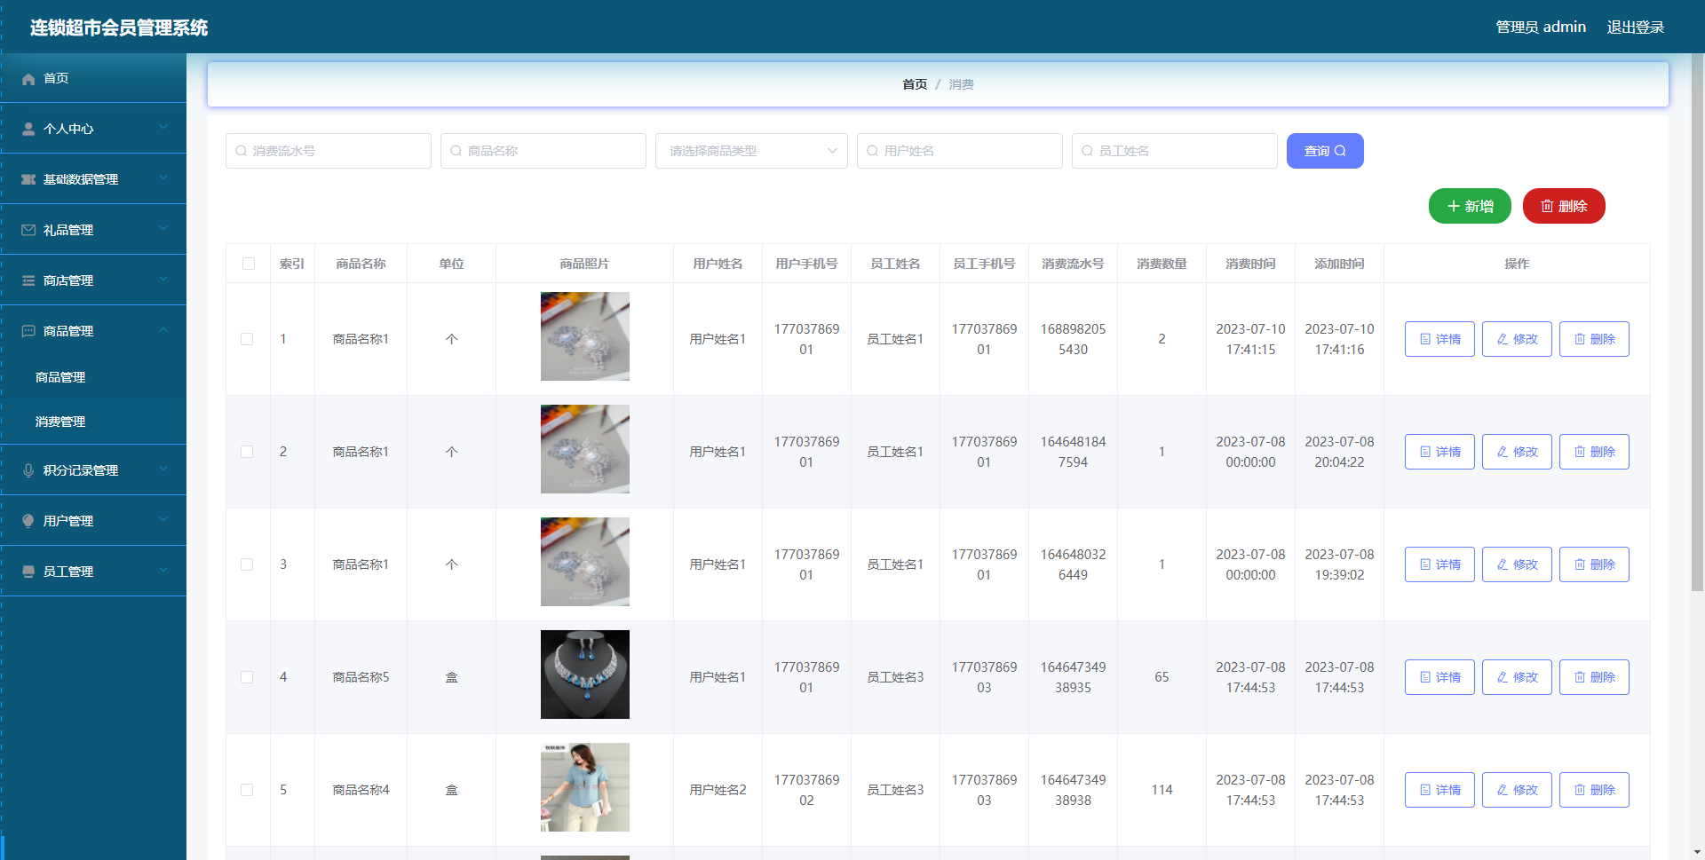Image resolution: width=1705 pixels, height=860 pixels.
Task: Expand 员工管理 menu chevron
Action: pos(163,571)
